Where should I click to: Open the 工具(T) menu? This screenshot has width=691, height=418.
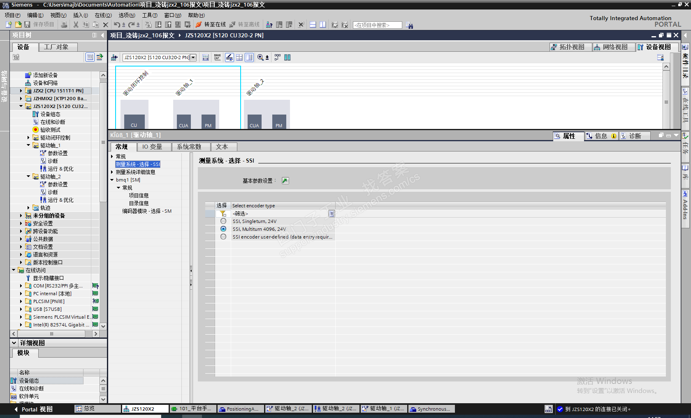click(x=150, y=15)
